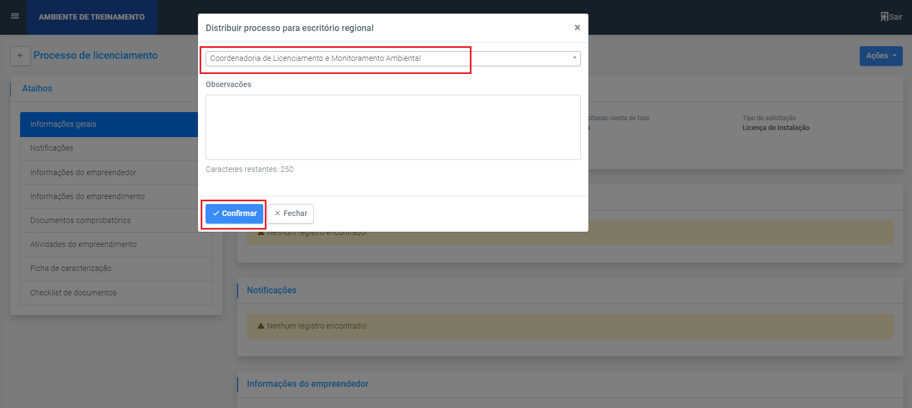Screen dimensions: 912x408
Task: Close the dialog with the X icon
Action: pos(577,28)
